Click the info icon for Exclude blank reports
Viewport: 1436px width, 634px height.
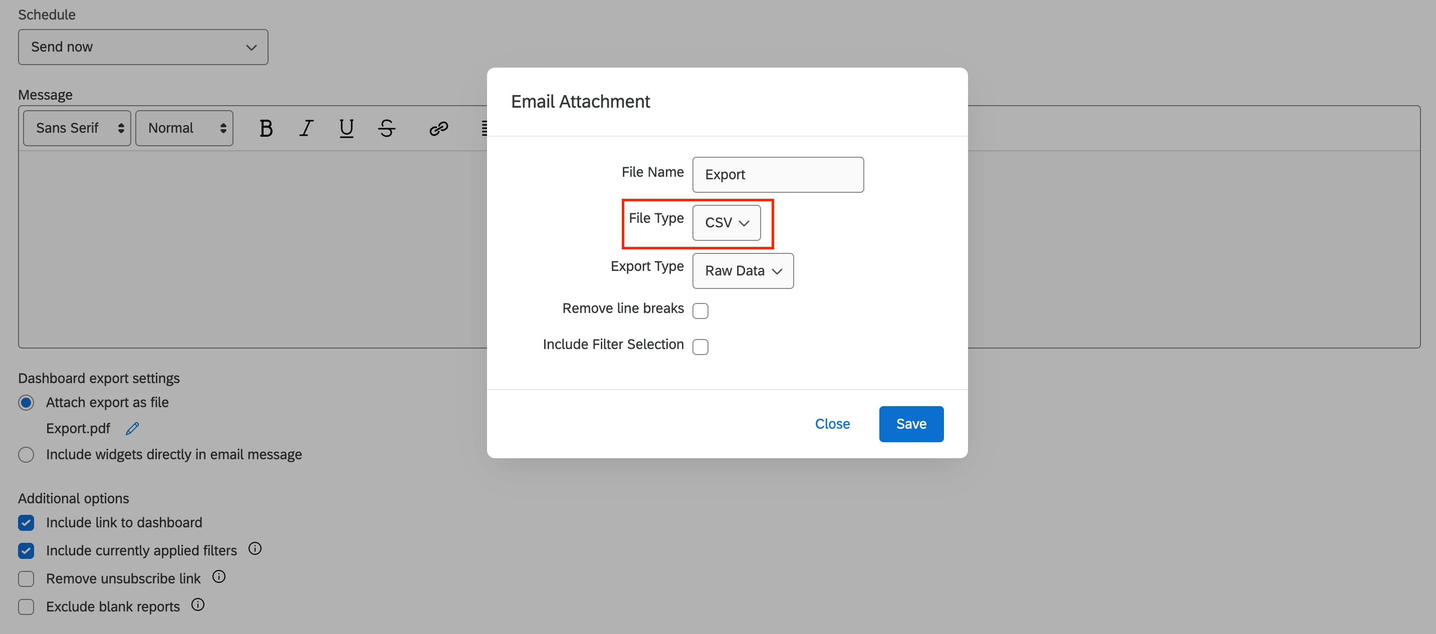(198, 604)
